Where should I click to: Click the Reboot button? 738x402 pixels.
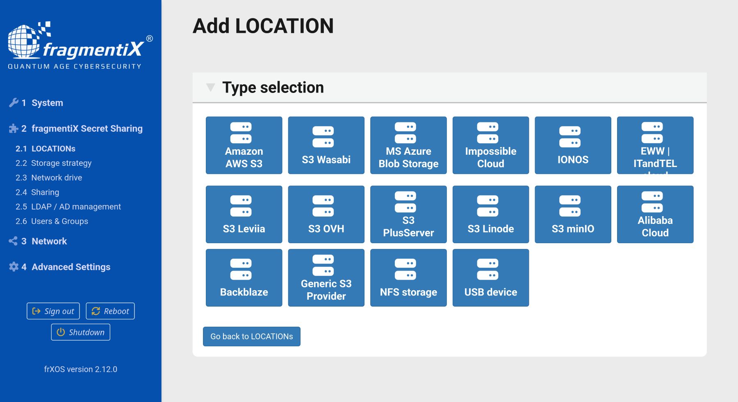click(x=110, y=311)
